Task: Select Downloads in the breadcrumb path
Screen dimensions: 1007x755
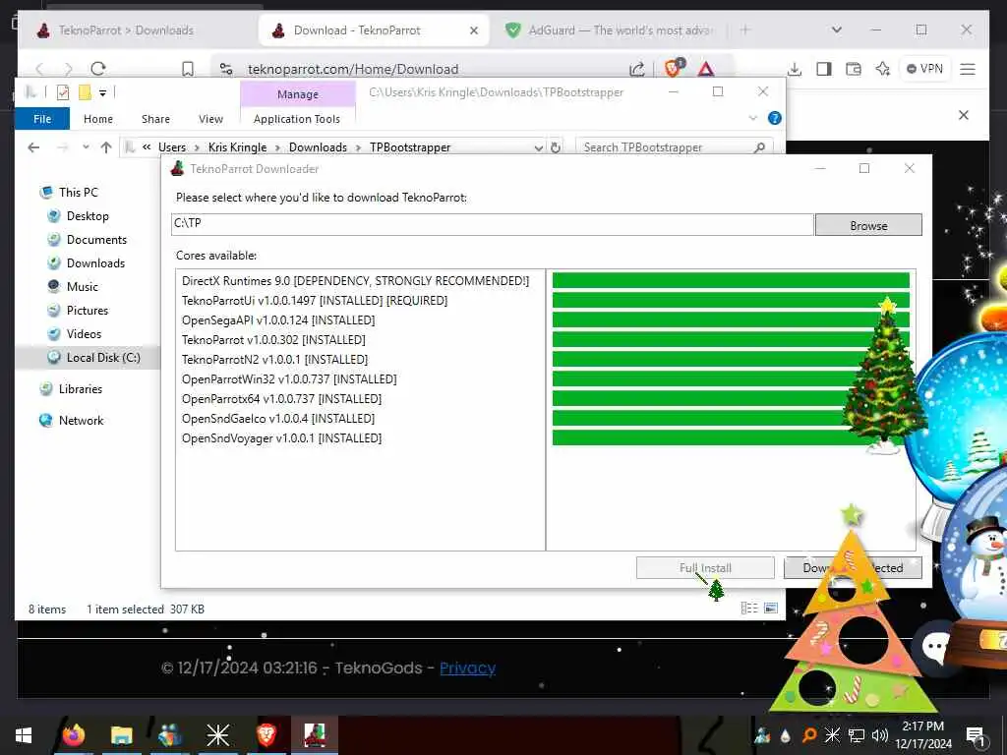Action: pyautogui.click(x=318, y=147)
